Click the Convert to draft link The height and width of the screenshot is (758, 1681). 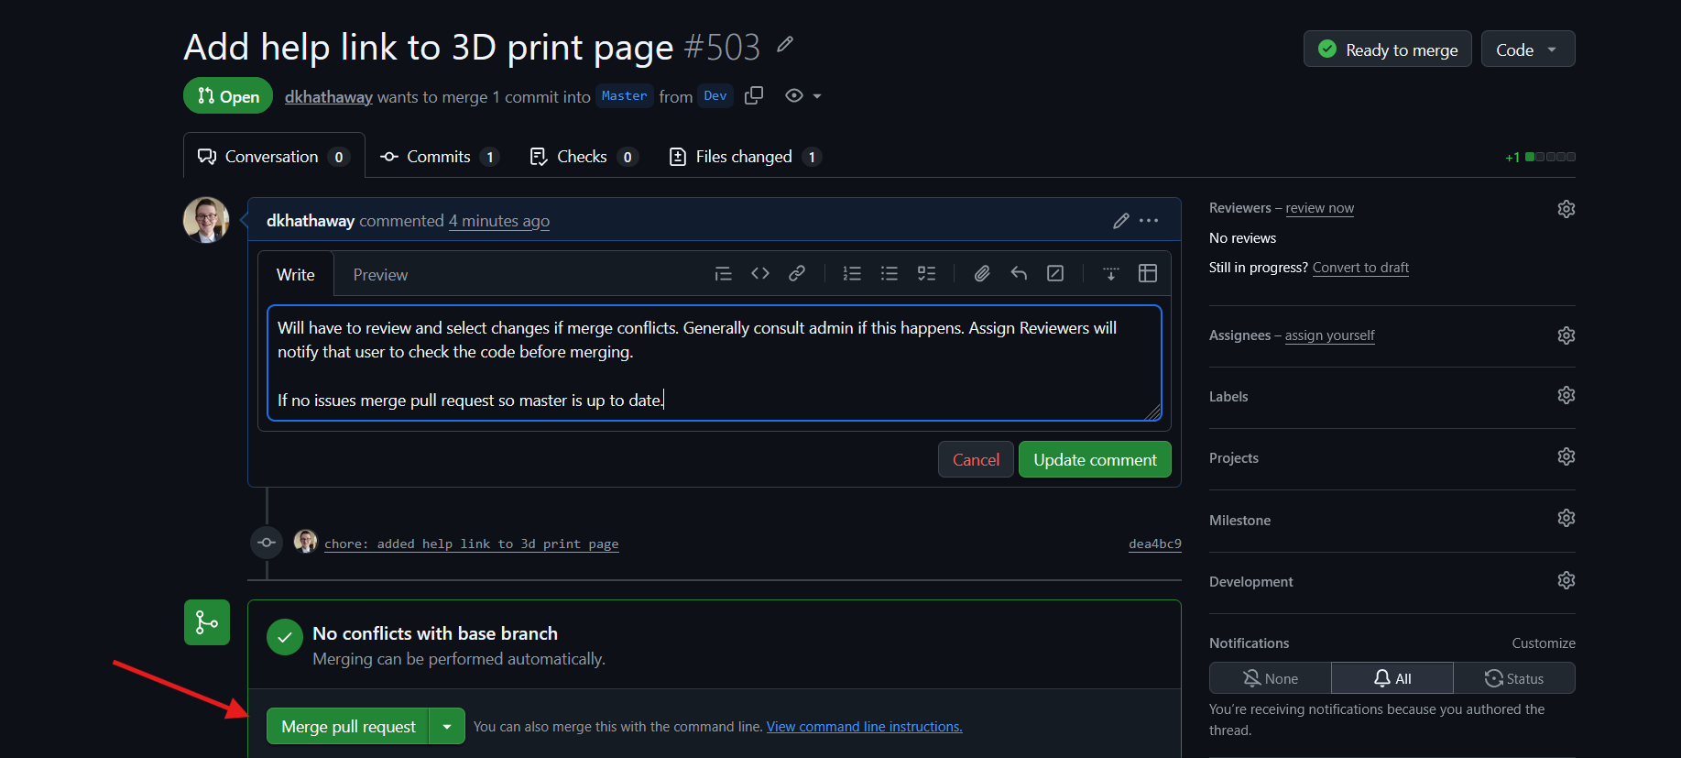pos(1360,268)
